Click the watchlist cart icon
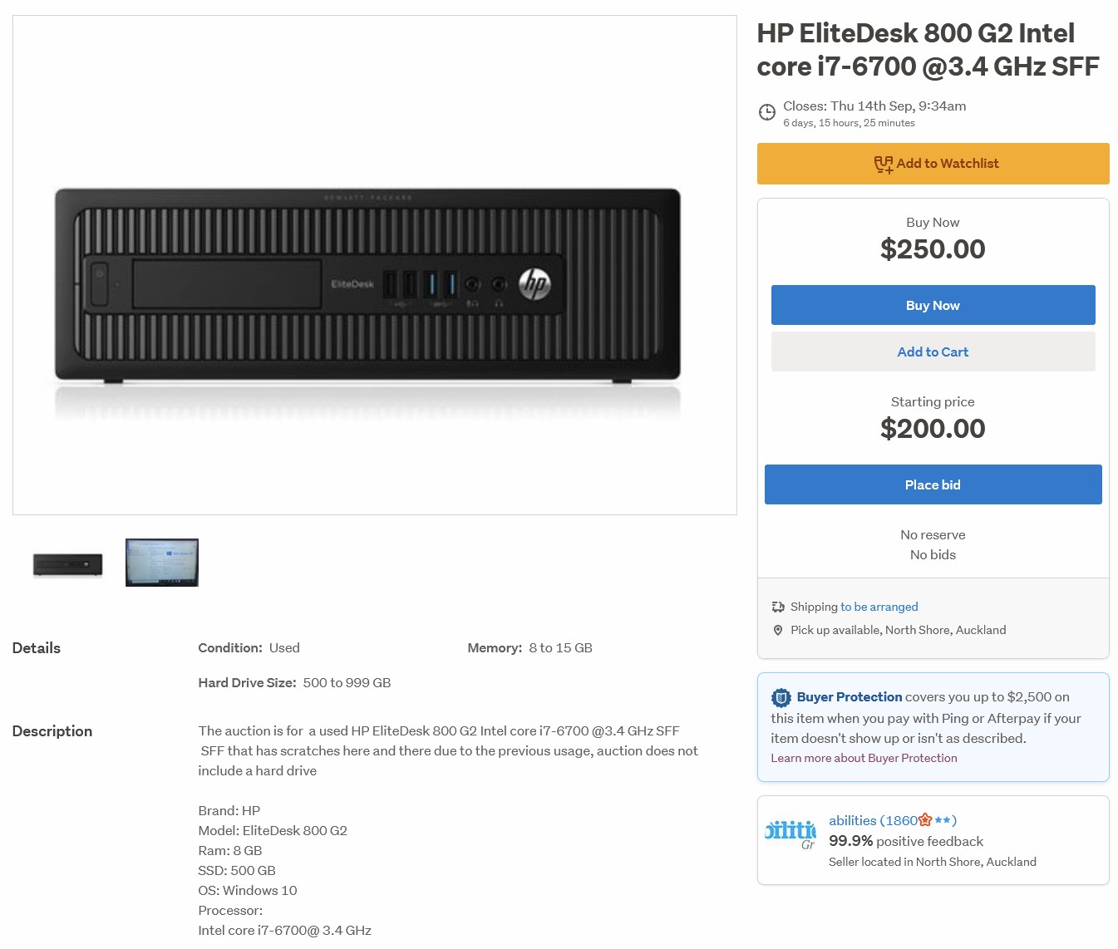 click(x=883, y=165)
